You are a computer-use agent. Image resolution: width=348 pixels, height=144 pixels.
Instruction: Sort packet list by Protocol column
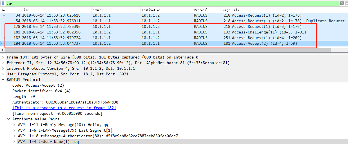pos(207,10)
